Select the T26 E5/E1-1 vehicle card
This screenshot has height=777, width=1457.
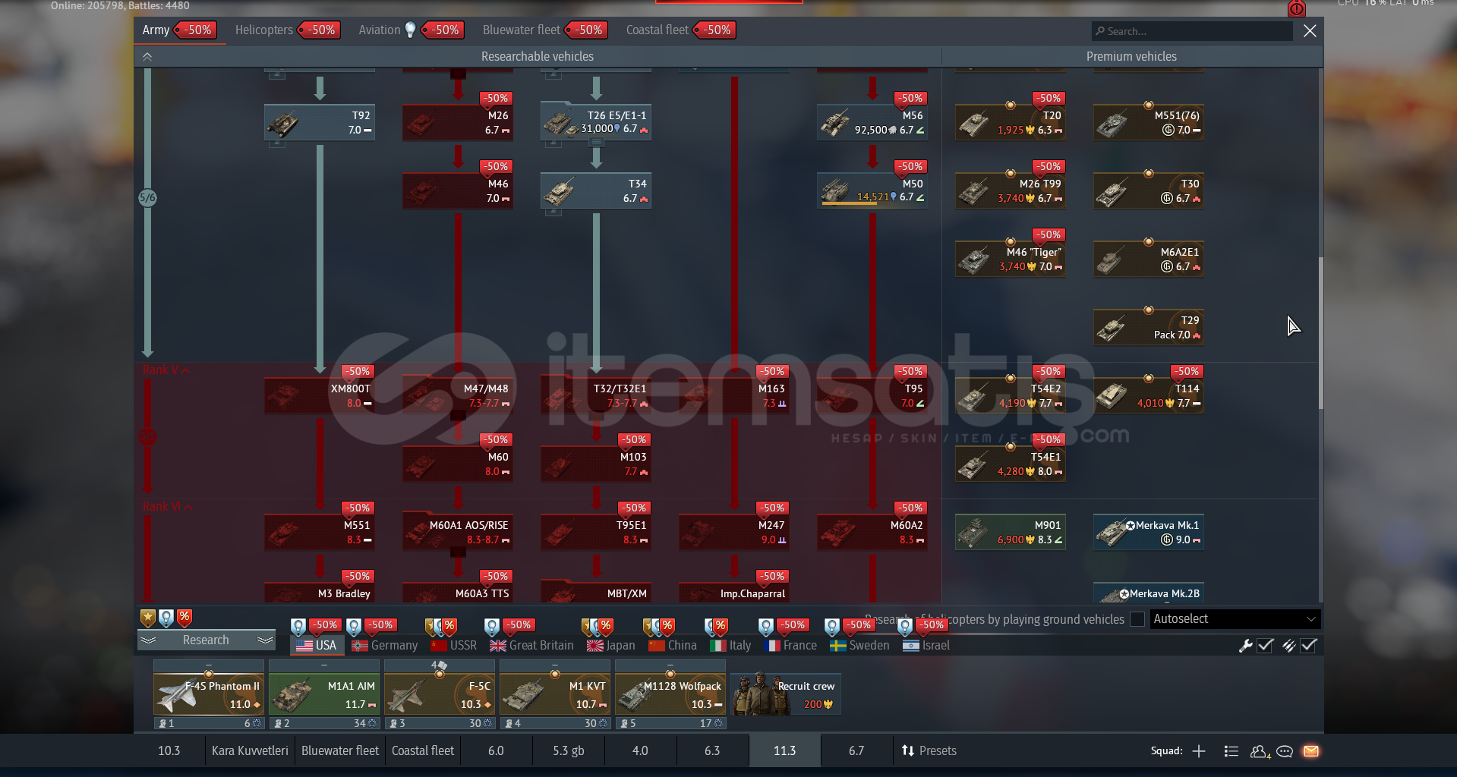(596, 122)
